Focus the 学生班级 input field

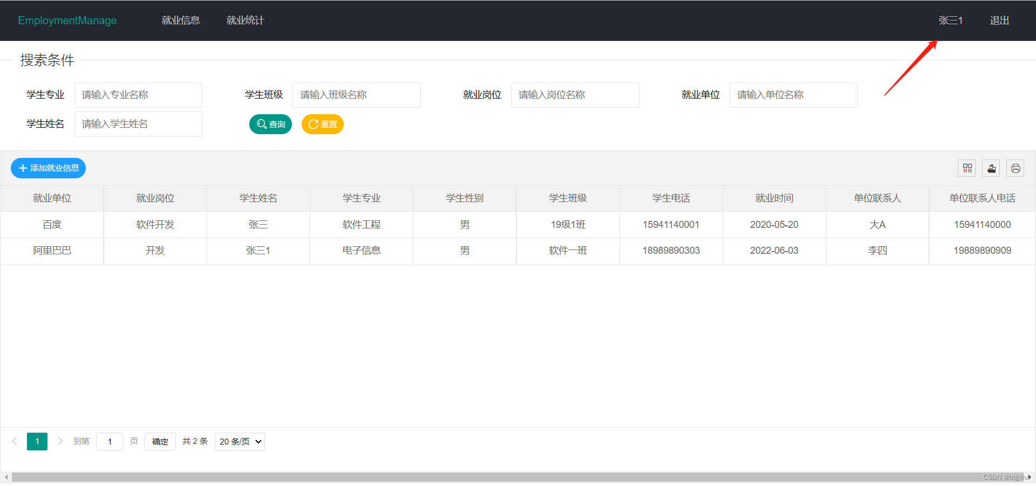pyautogui.click(x=357, y=95)
